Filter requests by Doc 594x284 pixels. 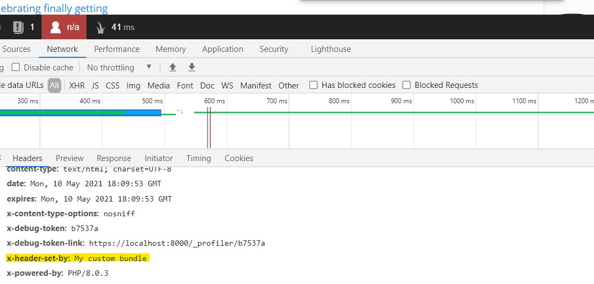click(207, 85)
